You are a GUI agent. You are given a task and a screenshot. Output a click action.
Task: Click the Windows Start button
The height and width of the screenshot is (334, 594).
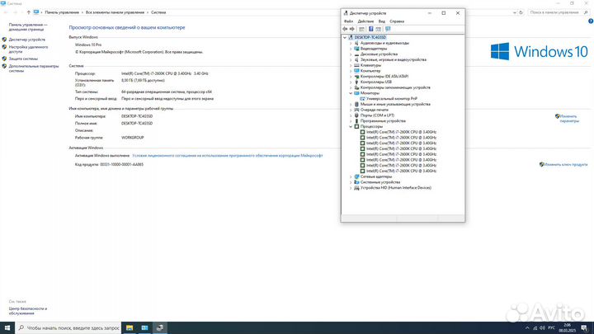(x=7, y=327)
